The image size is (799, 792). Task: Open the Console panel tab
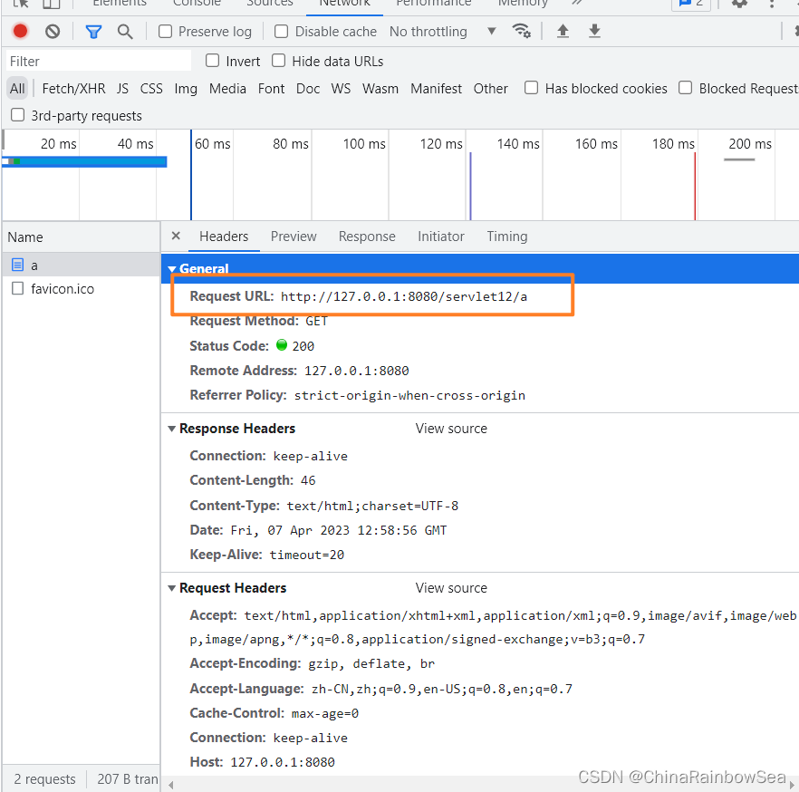coord(197,4)
